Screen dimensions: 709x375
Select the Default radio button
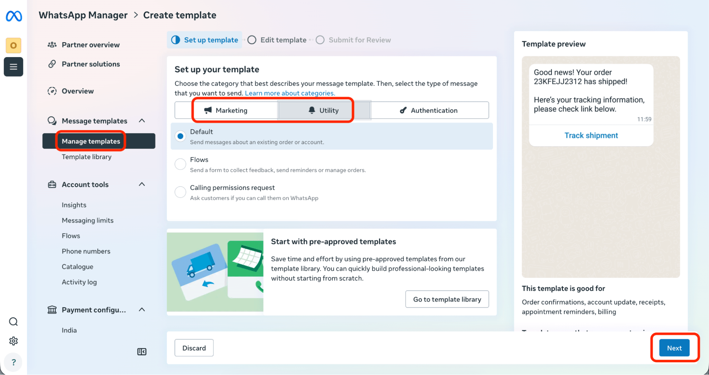(181, 136)
